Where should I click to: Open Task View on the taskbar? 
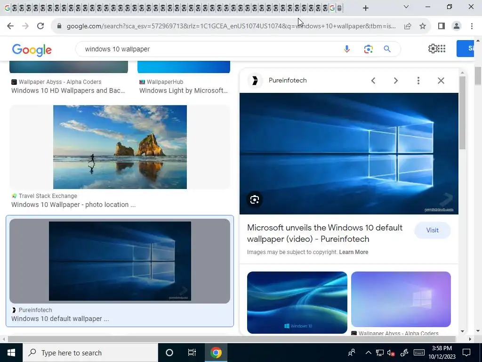pyautogui.click(x=192, y=353)
